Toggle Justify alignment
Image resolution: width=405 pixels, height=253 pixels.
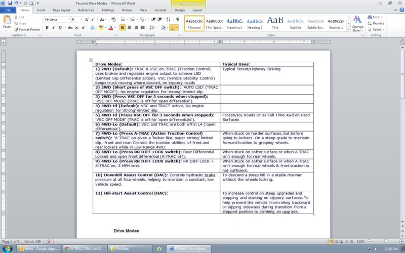(x=143, y=27)
